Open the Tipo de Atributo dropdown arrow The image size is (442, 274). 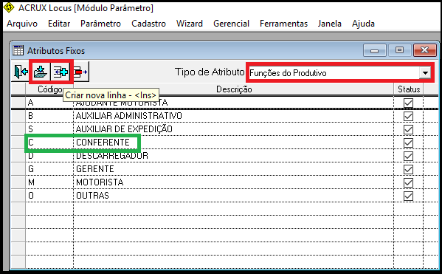coord(425,73)
